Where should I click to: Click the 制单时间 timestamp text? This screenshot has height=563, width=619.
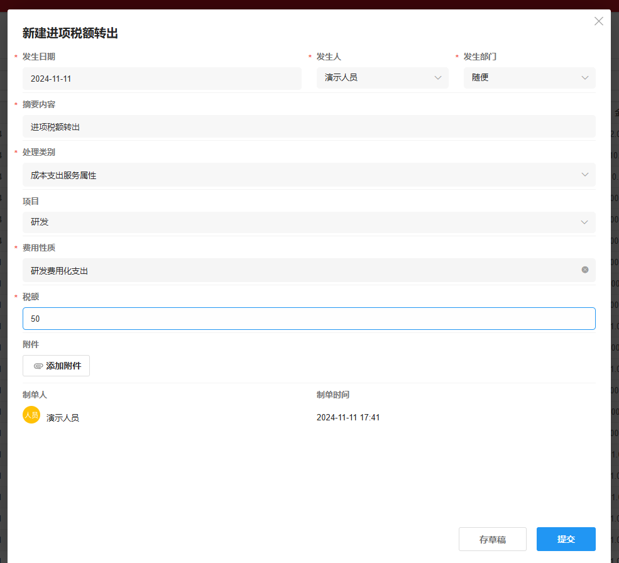tap(348, 417)
